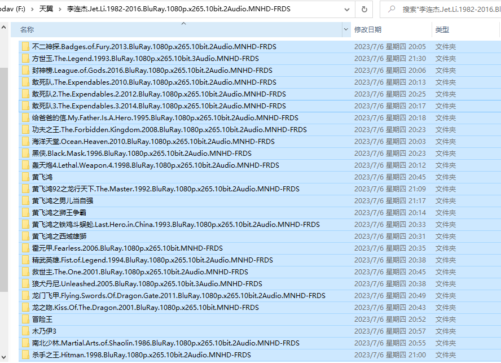Click folder icon of 黄飞鸿 folder
The image size is (501, 363).
pos(25,177)
